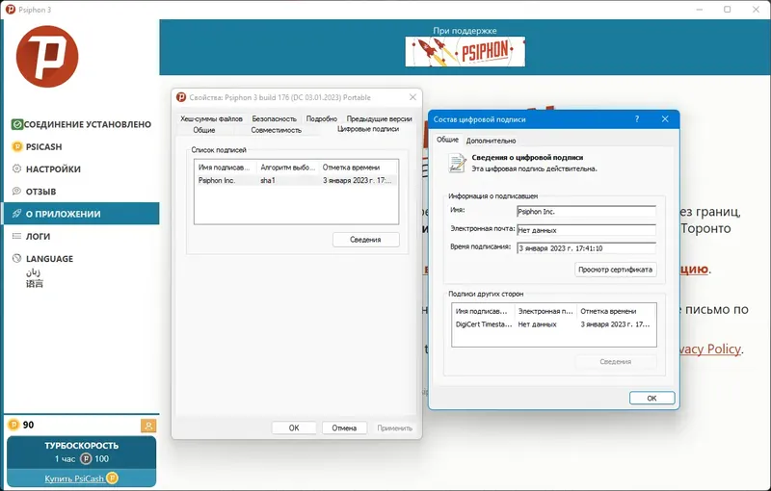Open the Соединение установлено menu item
This screenshot has height=491, width=771.
click(82, 124)
